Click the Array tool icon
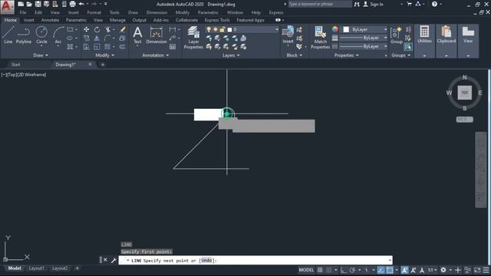This screenshot has height=276, width=491. tap(107, 47)
